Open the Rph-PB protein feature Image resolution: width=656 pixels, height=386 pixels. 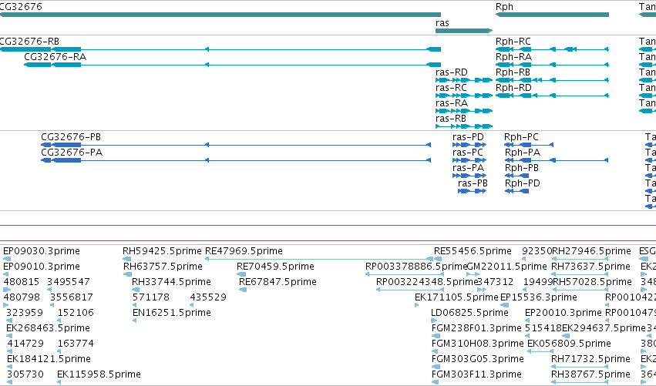pyautogui.click(x=516, y=176)
